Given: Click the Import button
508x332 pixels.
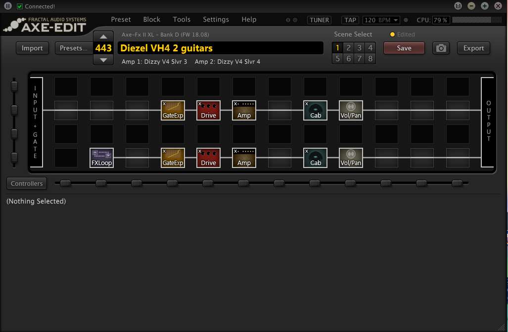Looking at the screenshot, I should 32,48.
